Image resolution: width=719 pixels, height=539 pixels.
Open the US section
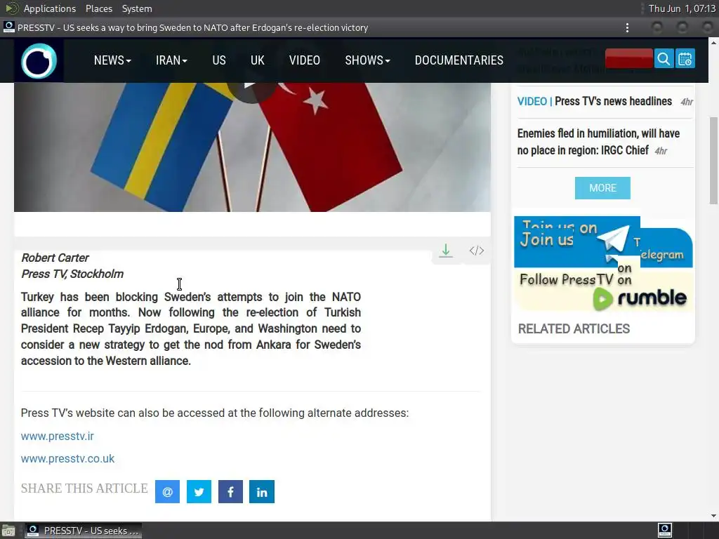(x=219, y=60)
